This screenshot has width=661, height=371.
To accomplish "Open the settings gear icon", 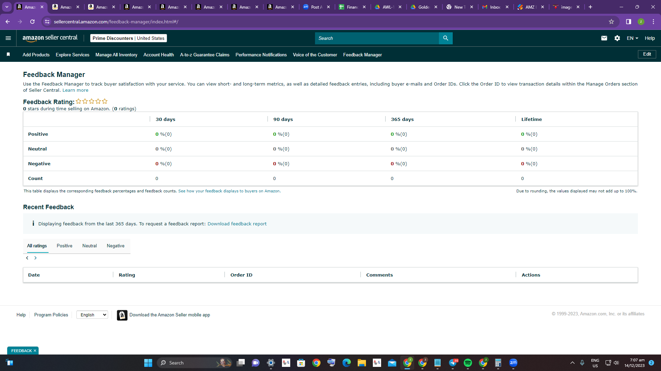I will (617, 38).
